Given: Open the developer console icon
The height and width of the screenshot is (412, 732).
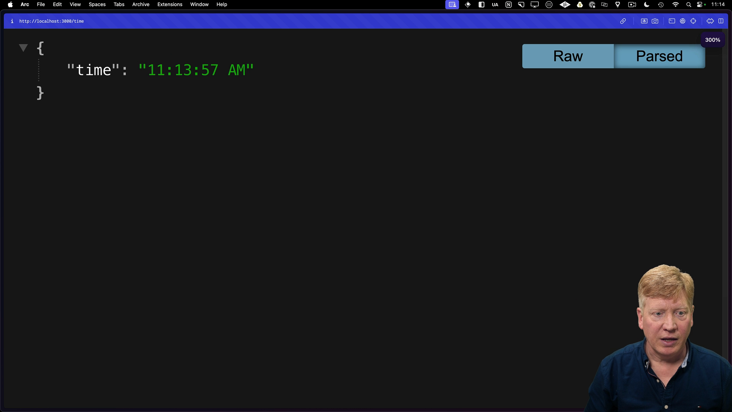Looking at the screenshot, I should 672,21.
